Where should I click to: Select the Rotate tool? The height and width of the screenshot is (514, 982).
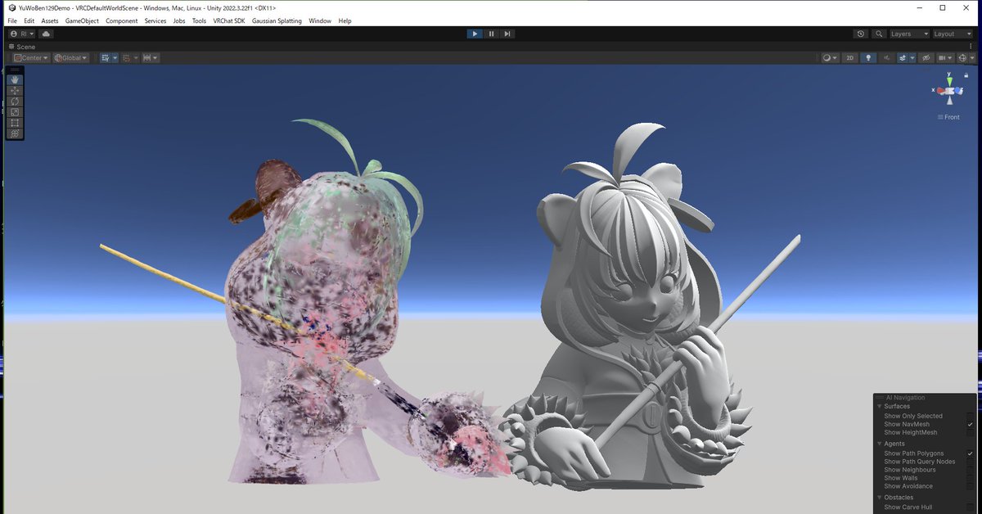15,101
